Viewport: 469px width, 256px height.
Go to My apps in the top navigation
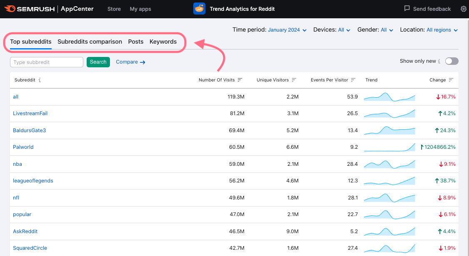141,9
